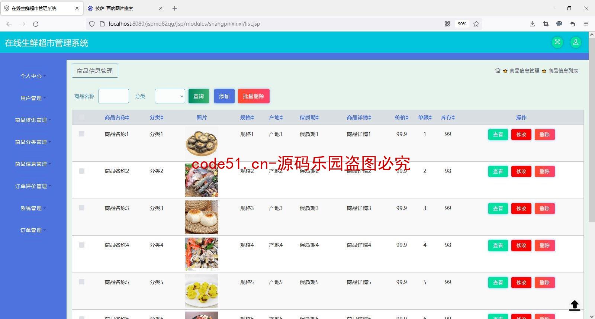
Task: Expand 用户管理 sidebar menu
Action: (x=33, y=98)
